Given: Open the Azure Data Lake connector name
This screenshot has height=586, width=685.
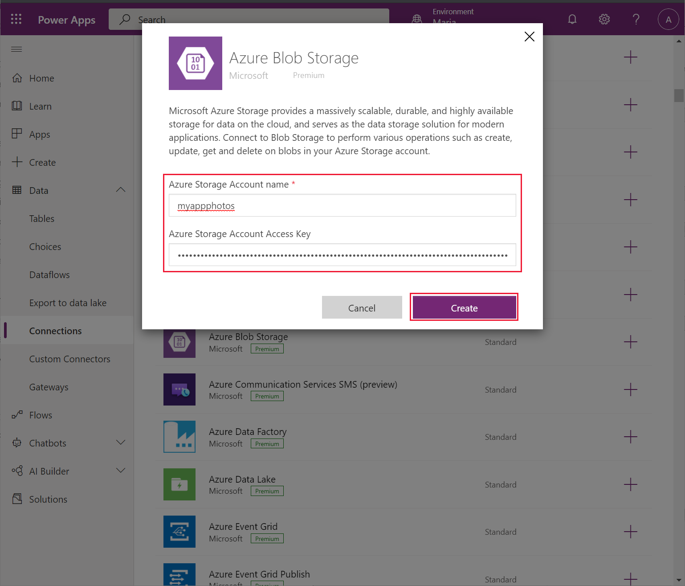Looking at the screenshot, I should pos(242,479).
